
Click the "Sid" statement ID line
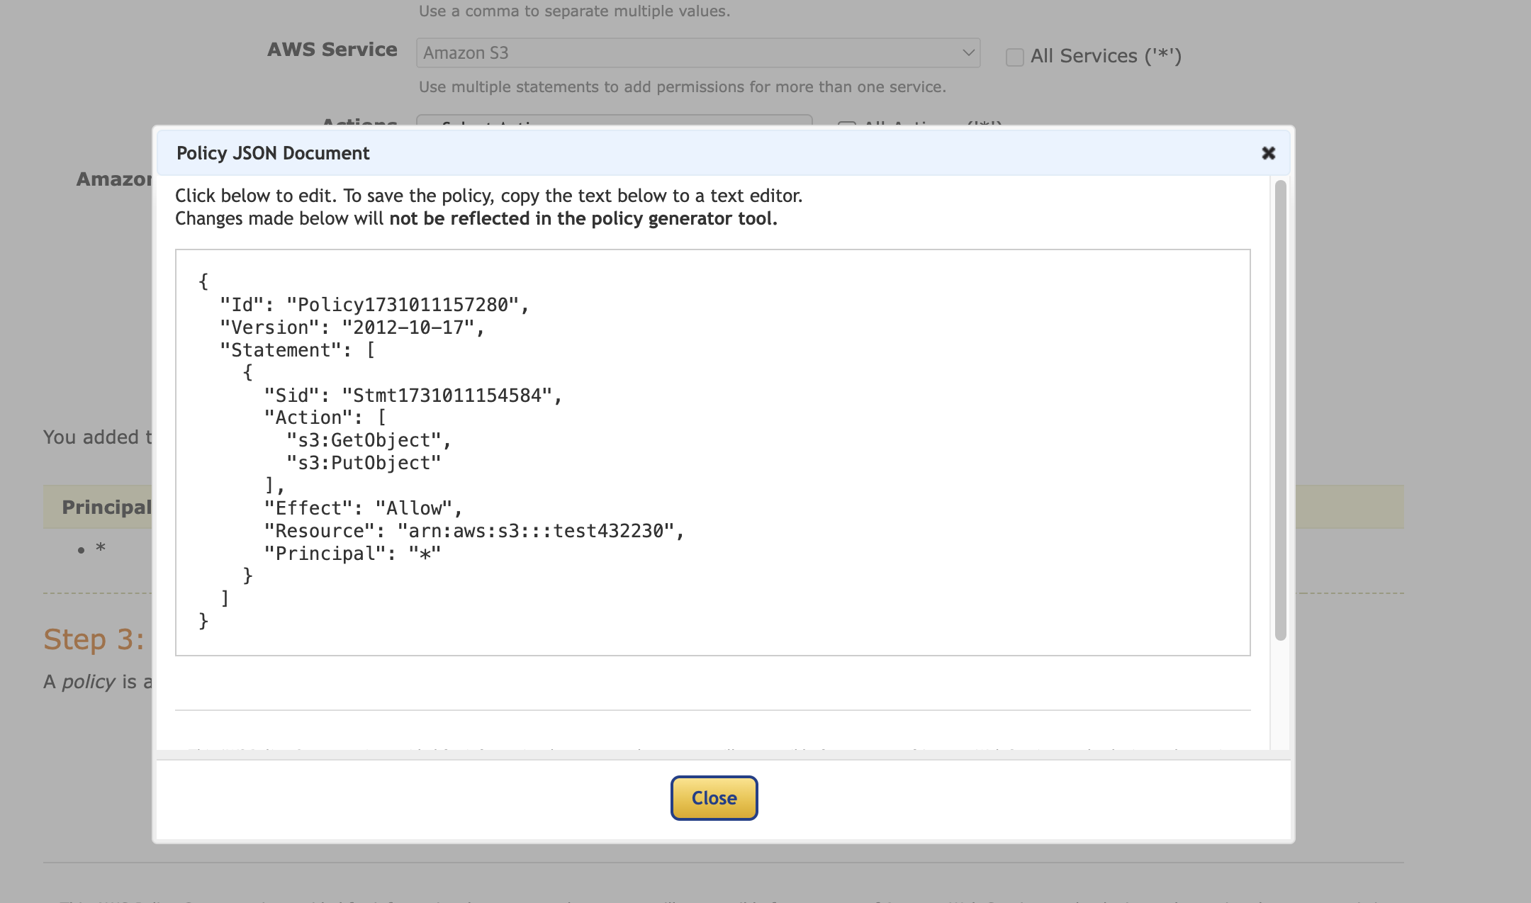point(413,396)
